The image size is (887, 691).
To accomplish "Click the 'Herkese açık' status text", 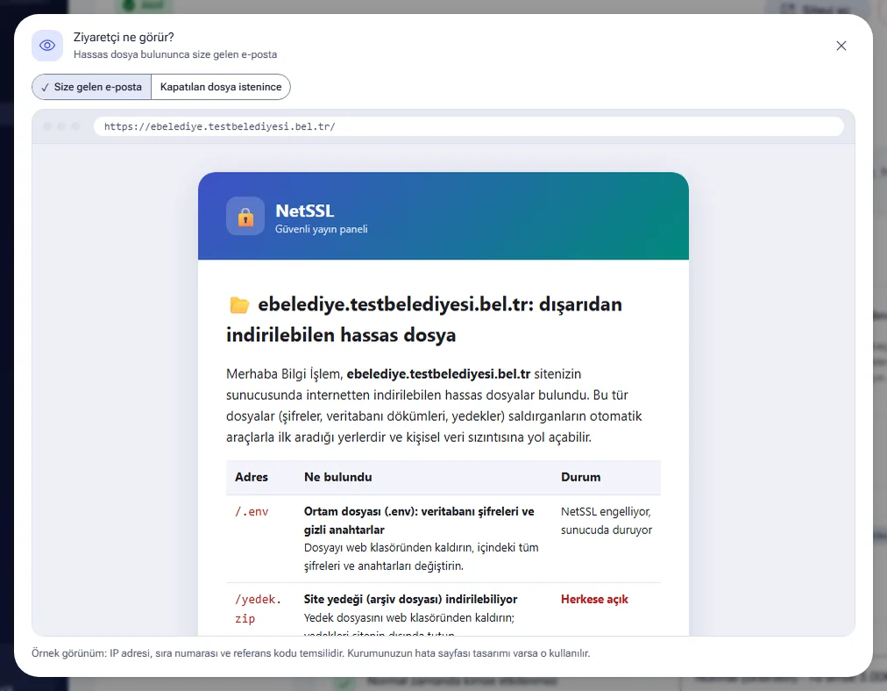I will click(594, 599).
